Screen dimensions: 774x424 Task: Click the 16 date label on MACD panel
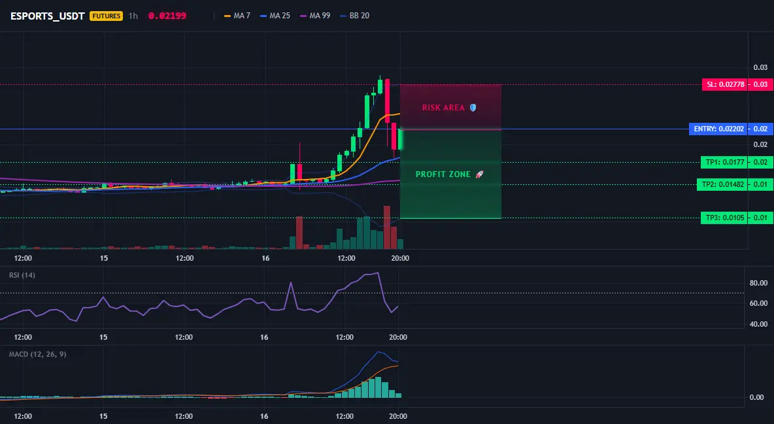tap(264, 416)
